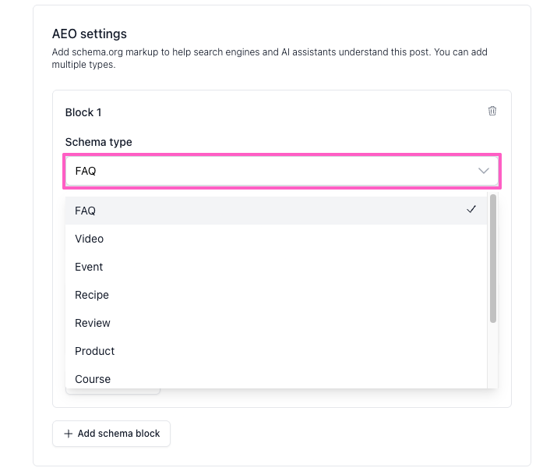The height and width of the screenshot is (475, 543).
Task: Select FAQ from the schema type list
Action: [276, 211]
